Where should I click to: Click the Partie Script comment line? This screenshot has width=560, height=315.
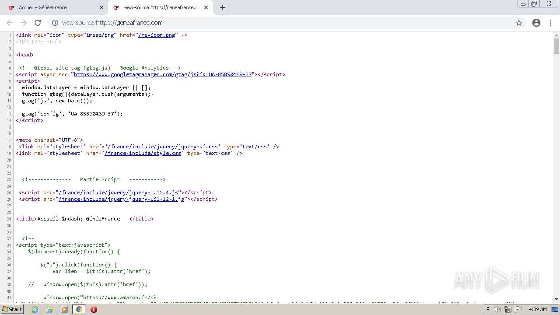(94, 179)
